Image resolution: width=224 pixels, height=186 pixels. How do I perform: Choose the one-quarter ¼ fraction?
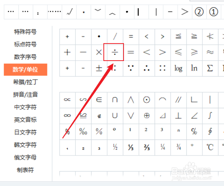[162, 147]
